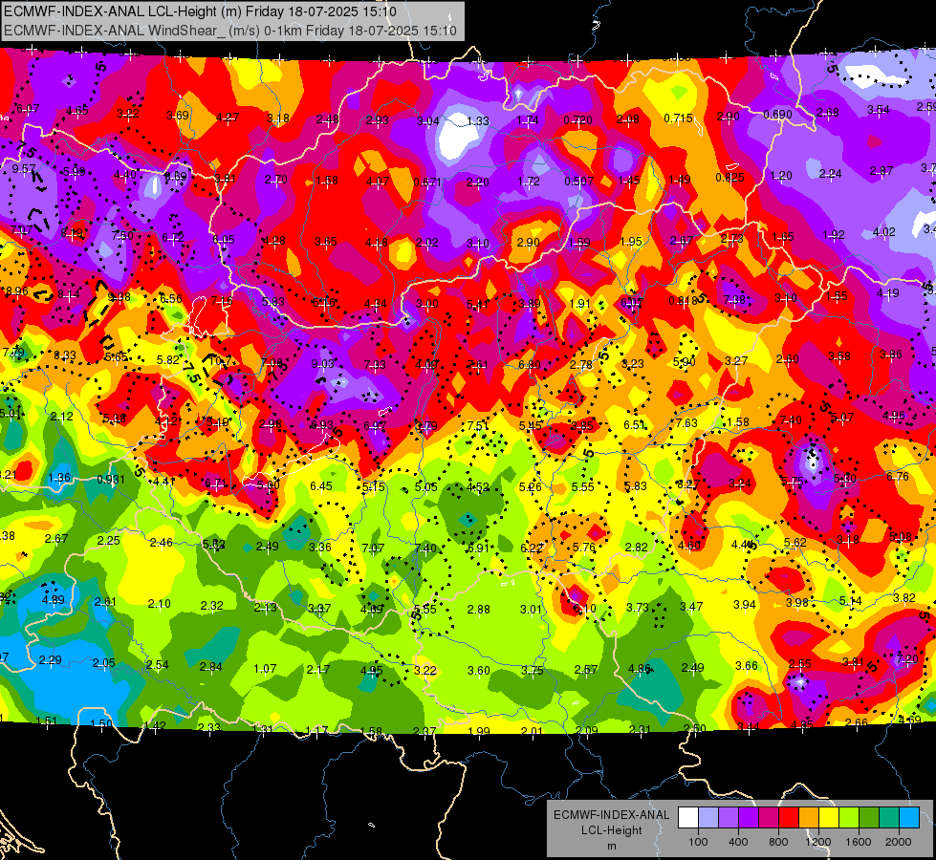
Task: Click the legend label 2000
Action: tap(898, 842)
